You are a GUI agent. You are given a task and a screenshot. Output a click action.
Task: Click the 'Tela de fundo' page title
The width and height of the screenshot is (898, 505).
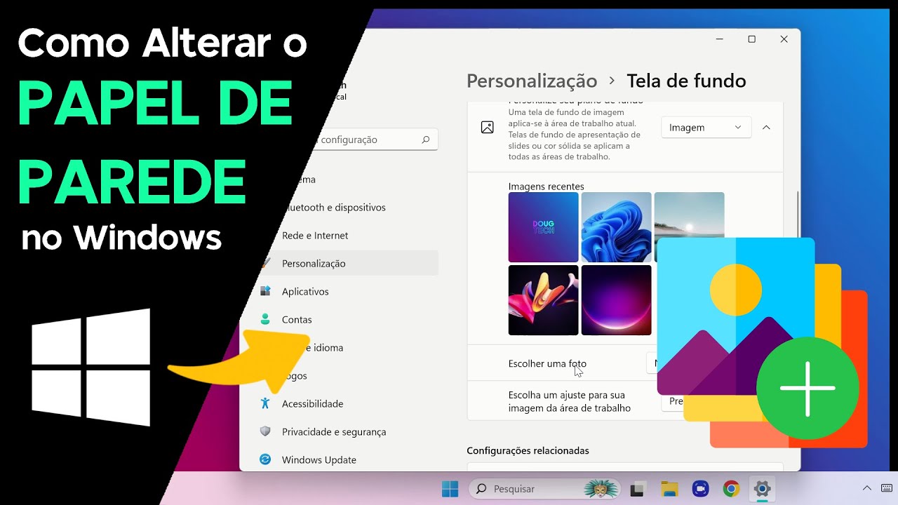(x=686, y=81)
